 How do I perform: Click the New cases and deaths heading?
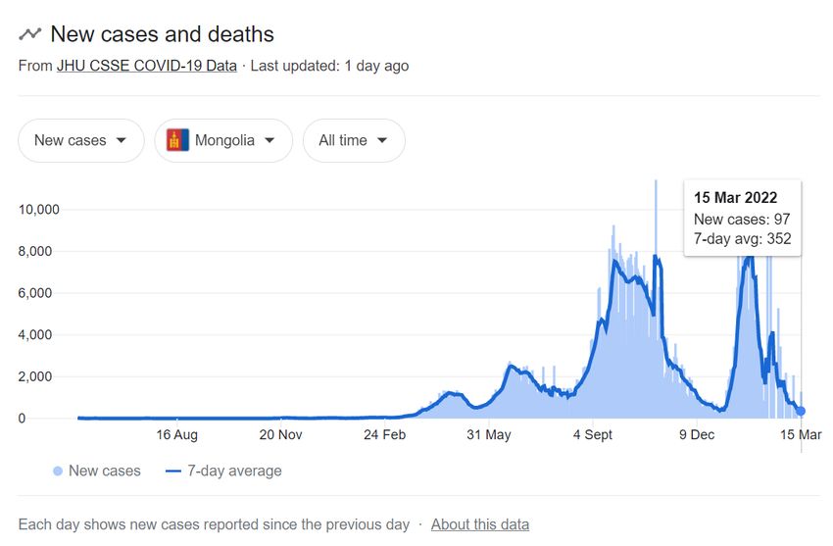[x=162, y=34]
